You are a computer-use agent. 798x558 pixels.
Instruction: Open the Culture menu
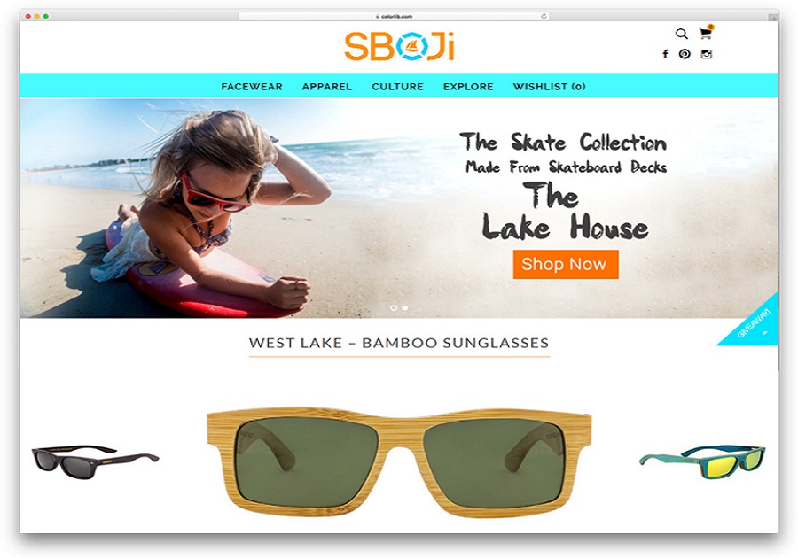coord(397,87)
